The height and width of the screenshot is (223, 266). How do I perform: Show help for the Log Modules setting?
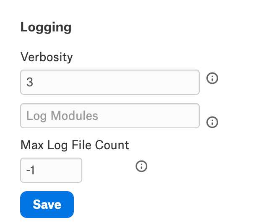[212, 122]
